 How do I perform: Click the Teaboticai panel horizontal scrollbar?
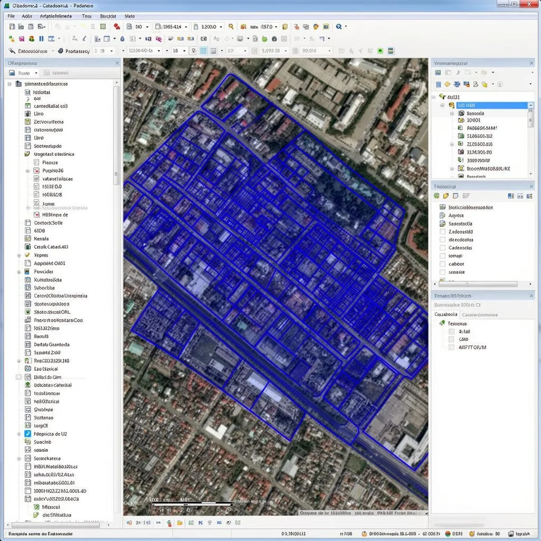(x=478, y=284)
